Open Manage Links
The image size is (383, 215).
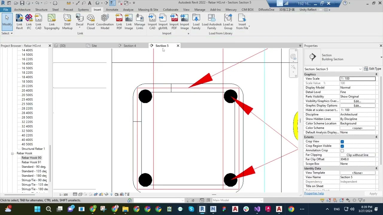tap(140, 22)
